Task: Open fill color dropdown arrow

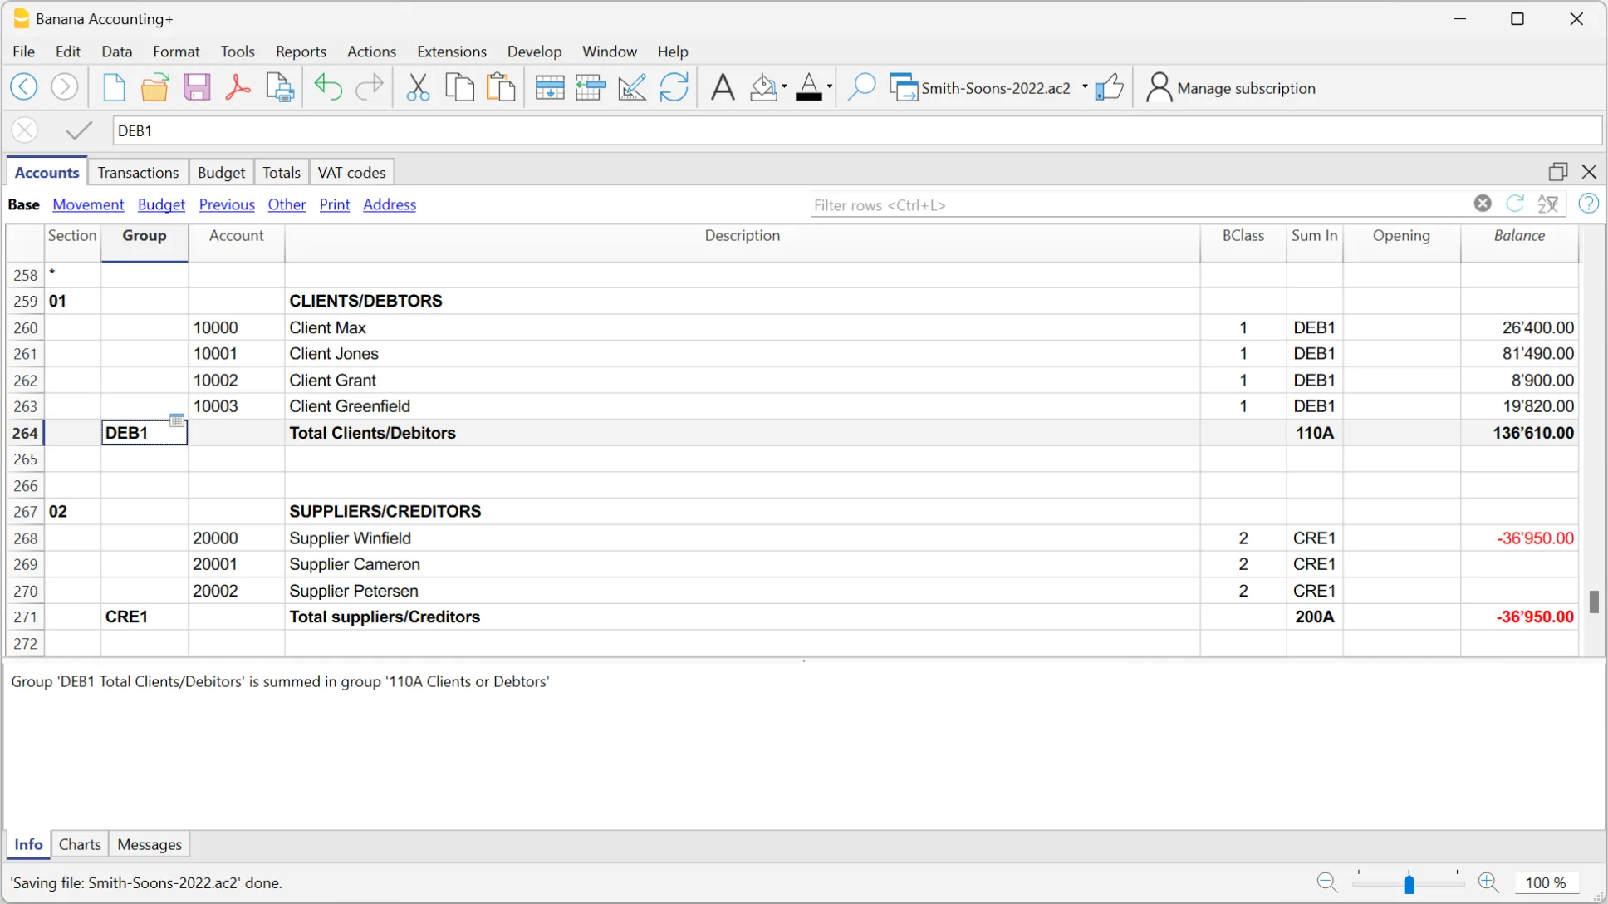Action: (784, 87)
